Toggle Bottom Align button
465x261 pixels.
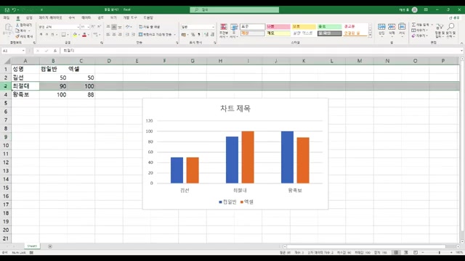click(x=120, y=27)
